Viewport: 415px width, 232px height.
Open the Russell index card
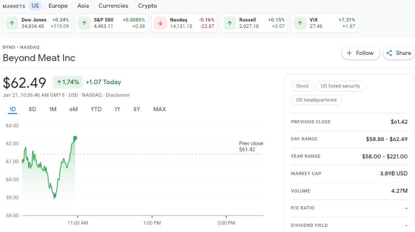click(254, 23)
